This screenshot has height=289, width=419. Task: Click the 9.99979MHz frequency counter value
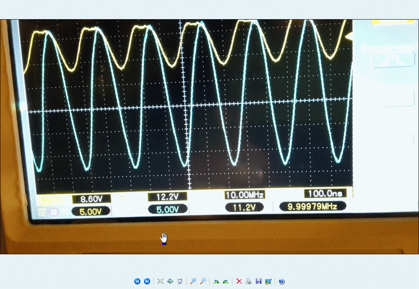(x=313, y=207)
